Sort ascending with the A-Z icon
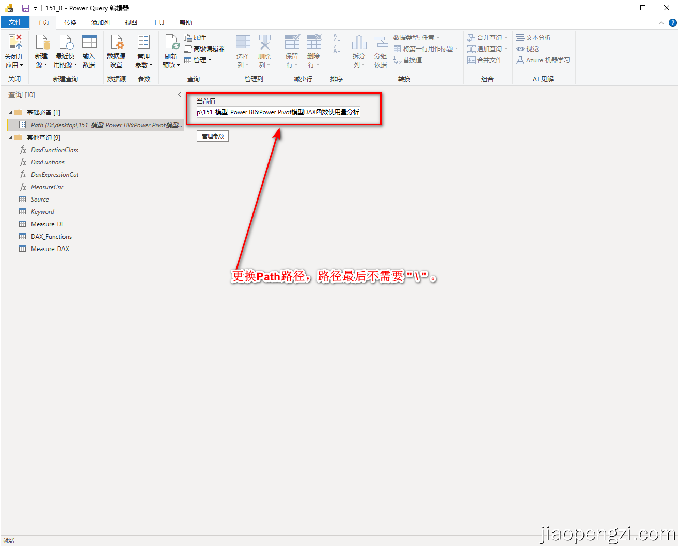Image resolution: width=679 pixels, height=547 pixels. (x=337, y=38)
